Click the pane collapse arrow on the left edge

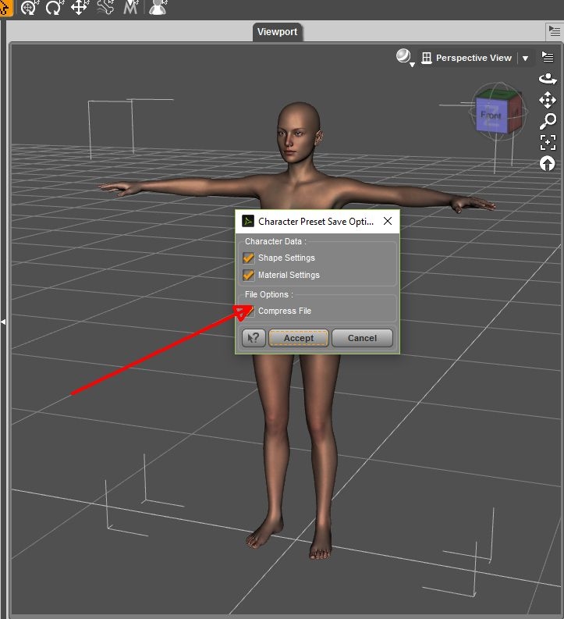click(3, 322)
